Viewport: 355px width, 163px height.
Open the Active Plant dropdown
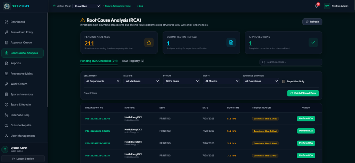point(87,6)
